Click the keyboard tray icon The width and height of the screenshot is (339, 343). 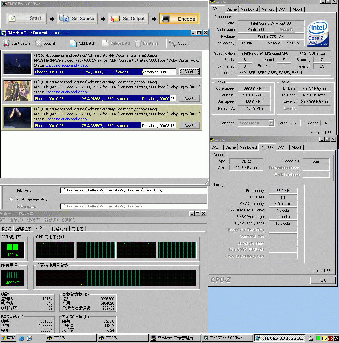311,338
